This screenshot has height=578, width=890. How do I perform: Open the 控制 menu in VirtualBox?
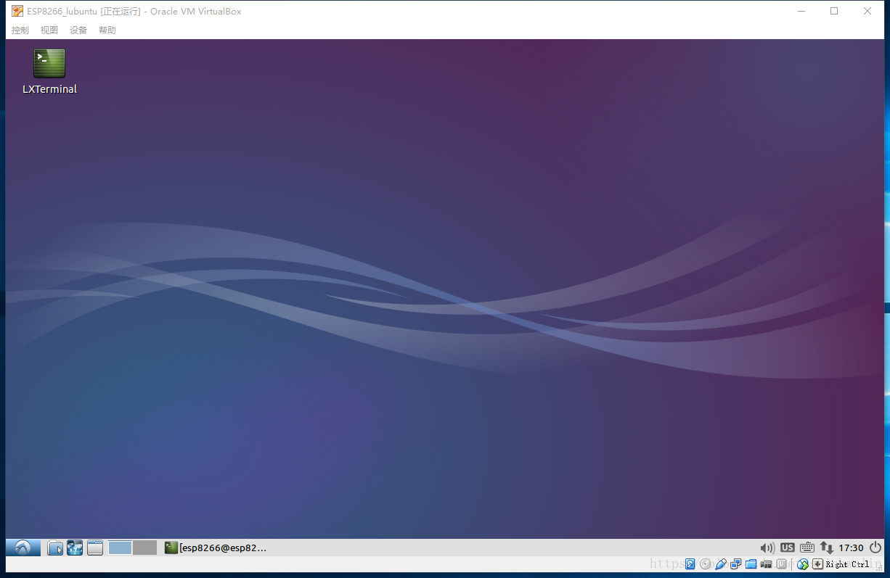20,30
